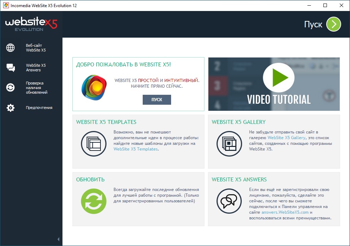Screen dimensions: 350x246
Task: Open the WebSite X5 Templates link
Action: pos(136,149)
